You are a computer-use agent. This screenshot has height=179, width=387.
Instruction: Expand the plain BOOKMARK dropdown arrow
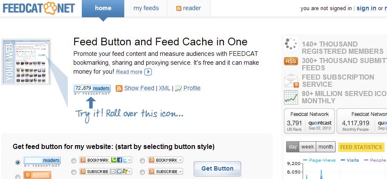181,160
